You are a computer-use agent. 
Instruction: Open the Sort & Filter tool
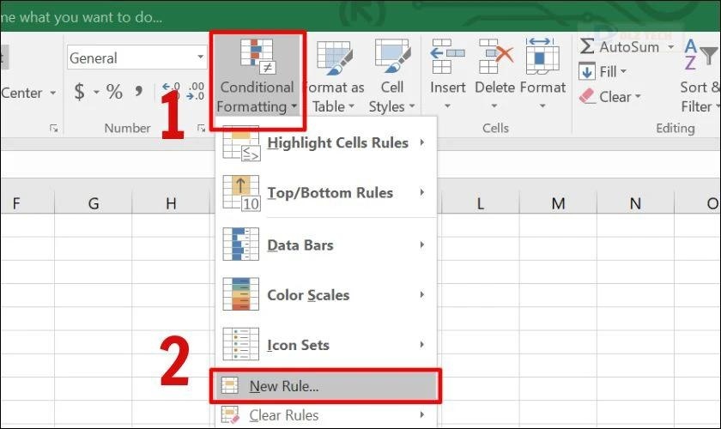pos(701,77)
